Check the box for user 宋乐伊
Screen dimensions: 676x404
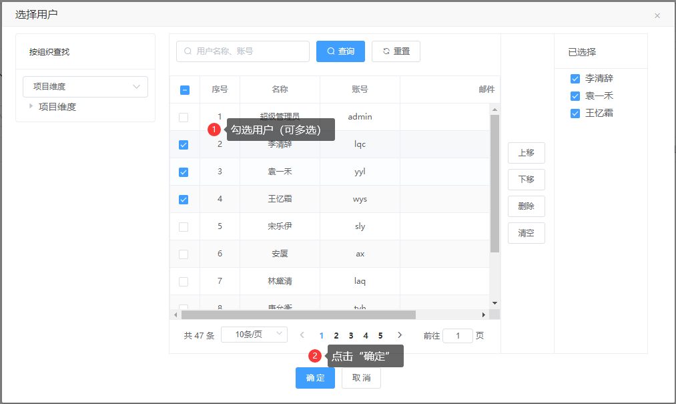point(184,226)
